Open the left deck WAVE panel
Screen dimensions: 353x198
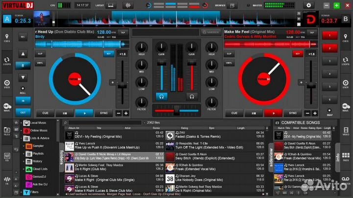pyautogui.click(x=7, y=107)
